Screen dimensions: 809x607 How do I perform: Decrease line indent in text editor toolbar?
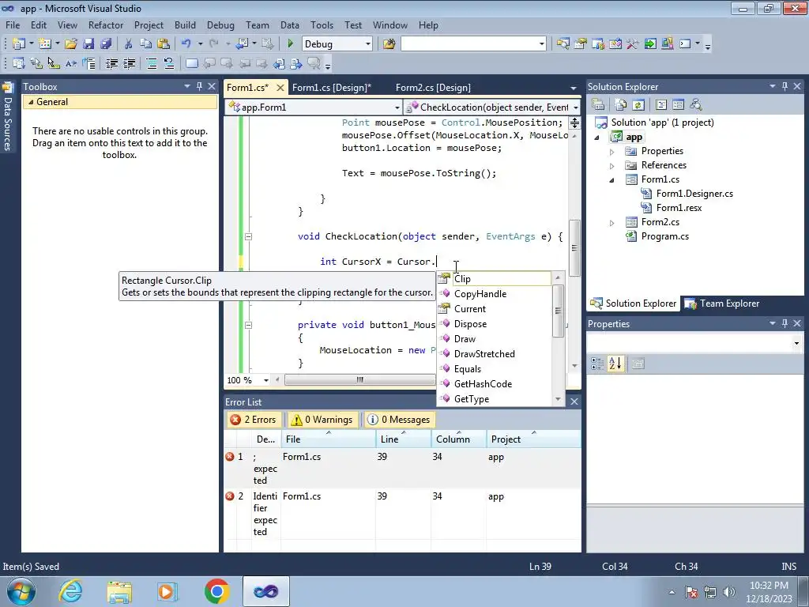[111, 63]
